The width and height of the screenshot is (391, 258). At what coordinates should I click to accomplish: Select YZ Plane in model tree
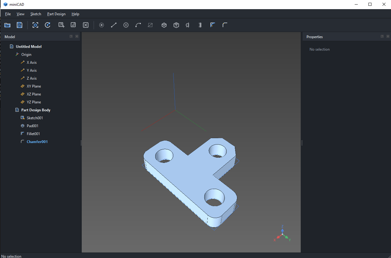coord(34,102)
